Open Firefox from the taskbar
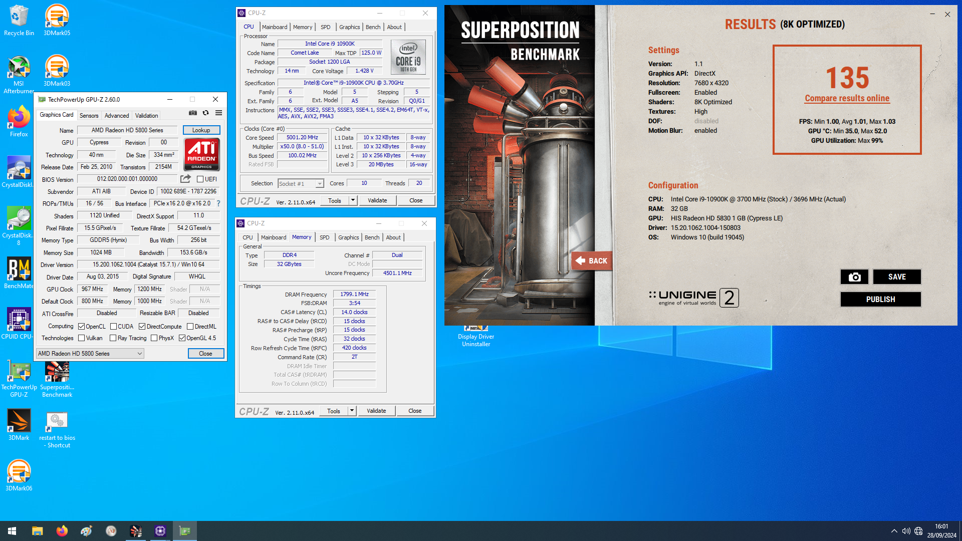This screenshot has height=541, width=962. (x=62, y=531)
